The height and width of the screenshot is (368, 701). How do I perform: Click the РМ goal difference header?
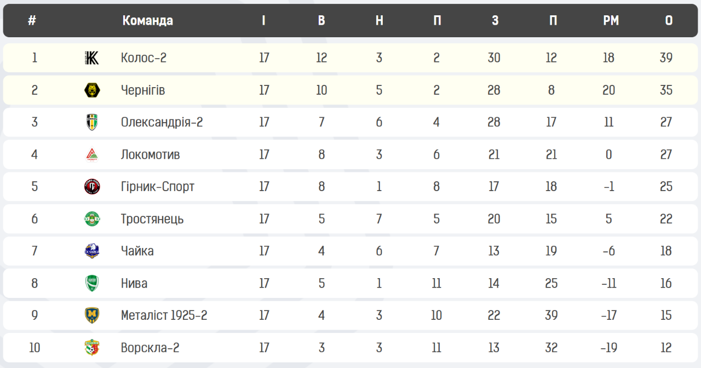point(611,21)
